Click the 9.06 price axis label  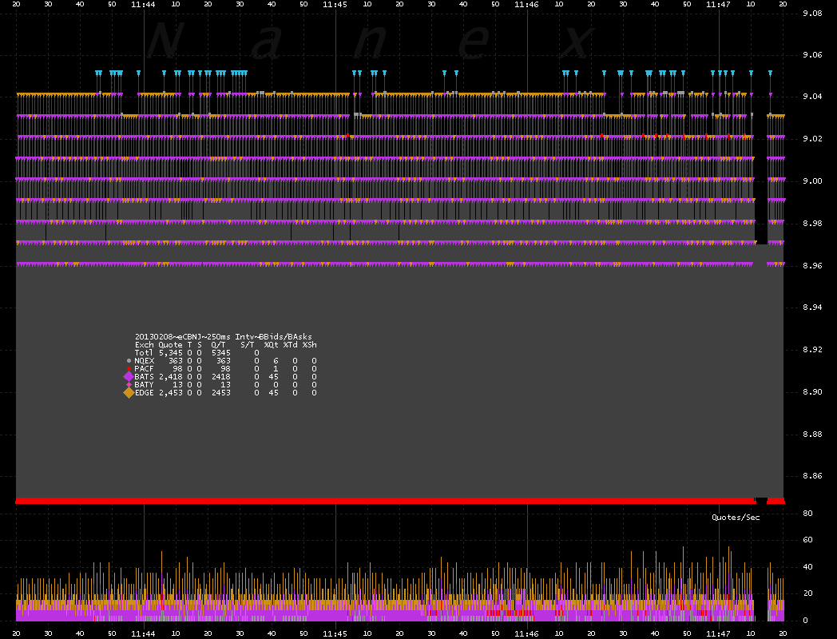pos(812,55)
